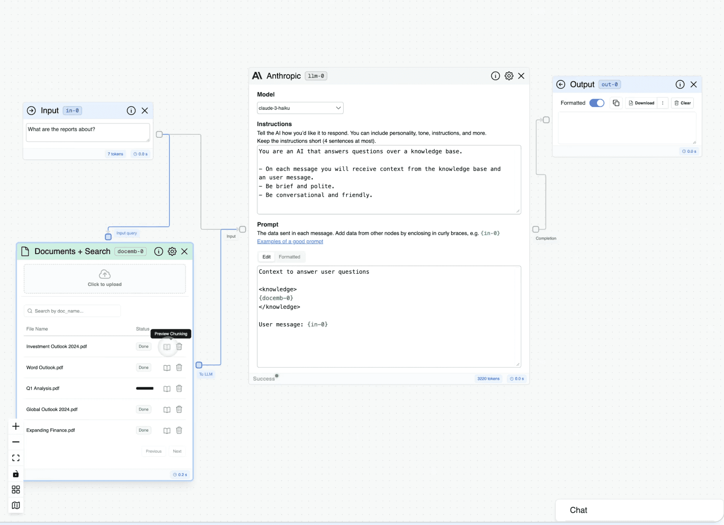The image size is (724, 525).
Task: Click the Output node input handle
Action: (x=546, y=120)
